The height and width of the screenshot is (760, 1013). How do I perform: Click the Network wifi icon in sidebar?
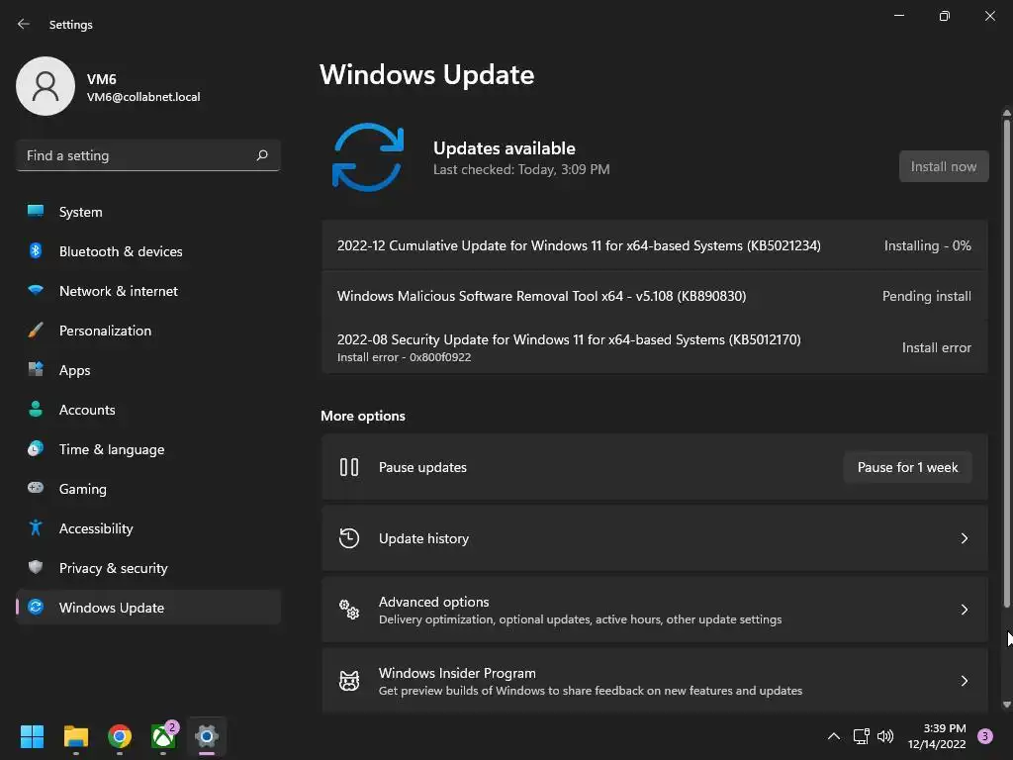(x=36, y=290)
